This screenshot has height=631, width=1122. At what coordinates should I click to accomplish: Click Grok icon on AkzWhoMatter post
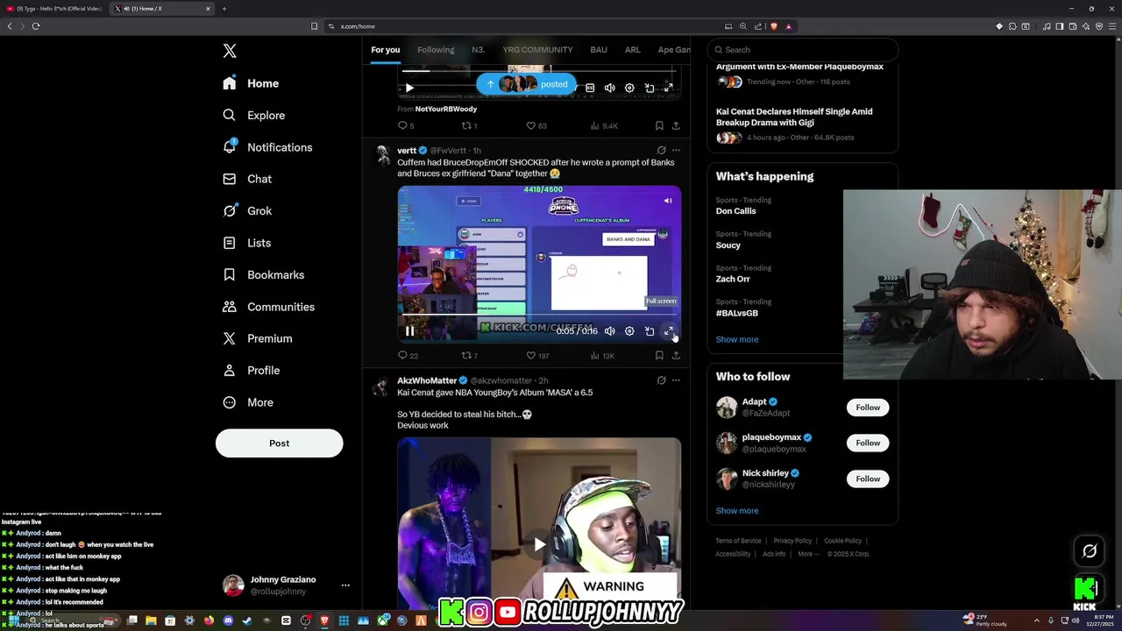click(661, 380)
